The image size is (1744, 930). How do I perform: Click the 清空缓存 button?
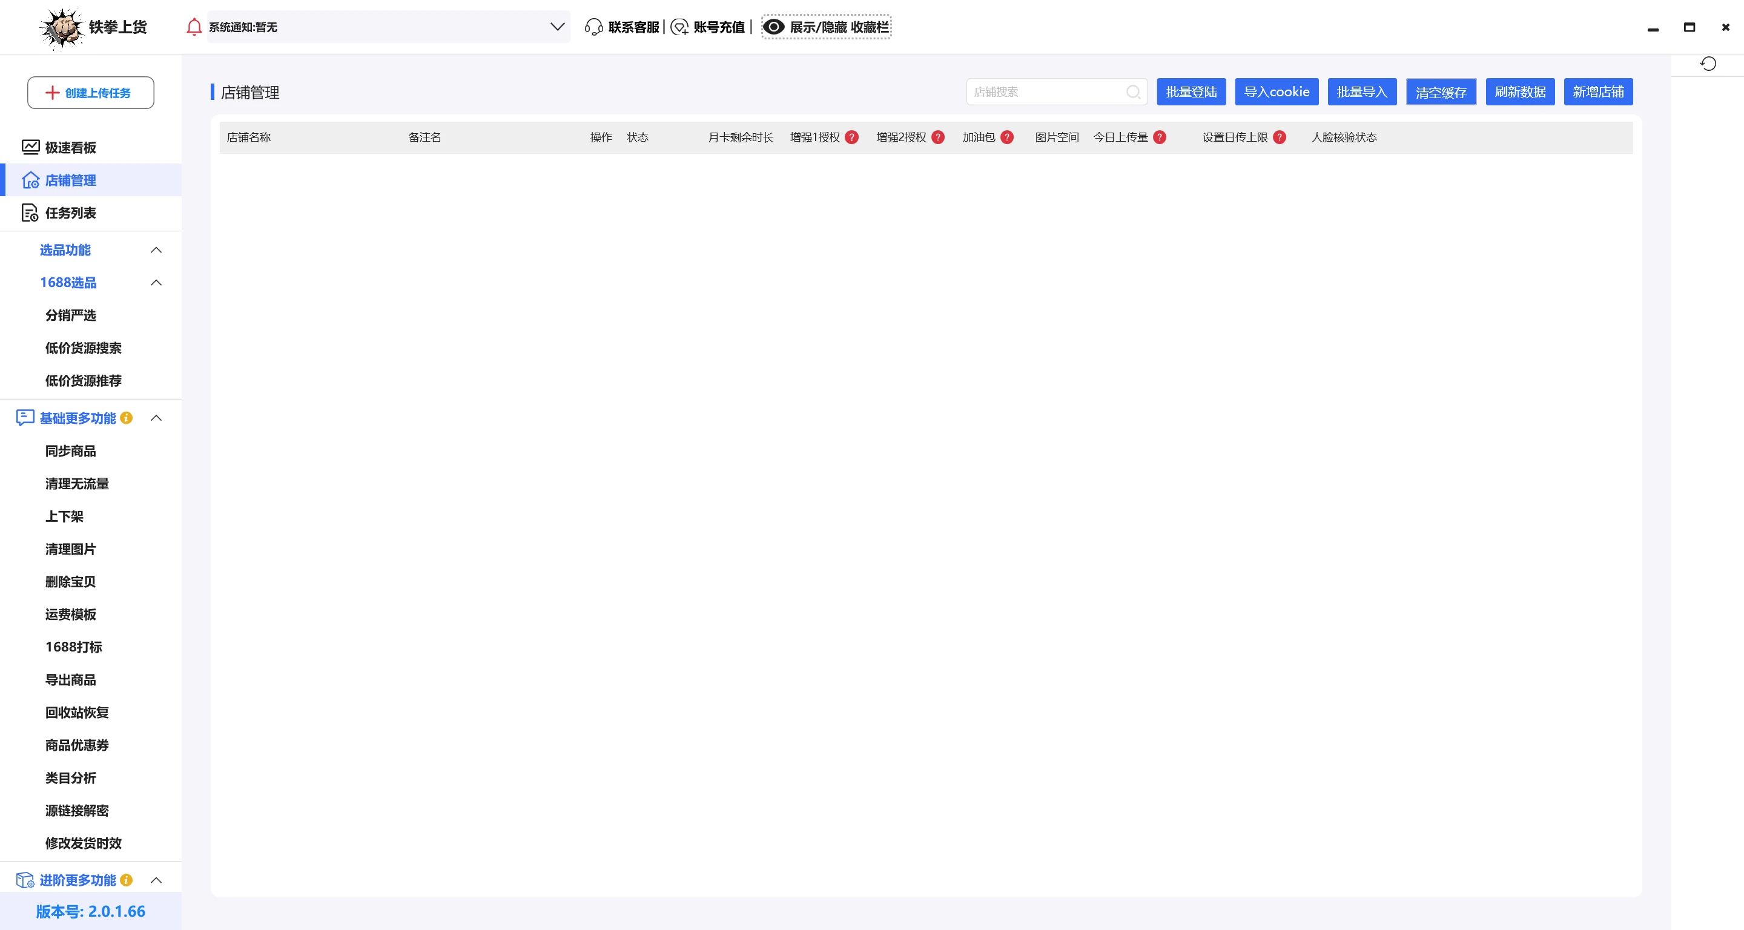tap(1441, 92)
